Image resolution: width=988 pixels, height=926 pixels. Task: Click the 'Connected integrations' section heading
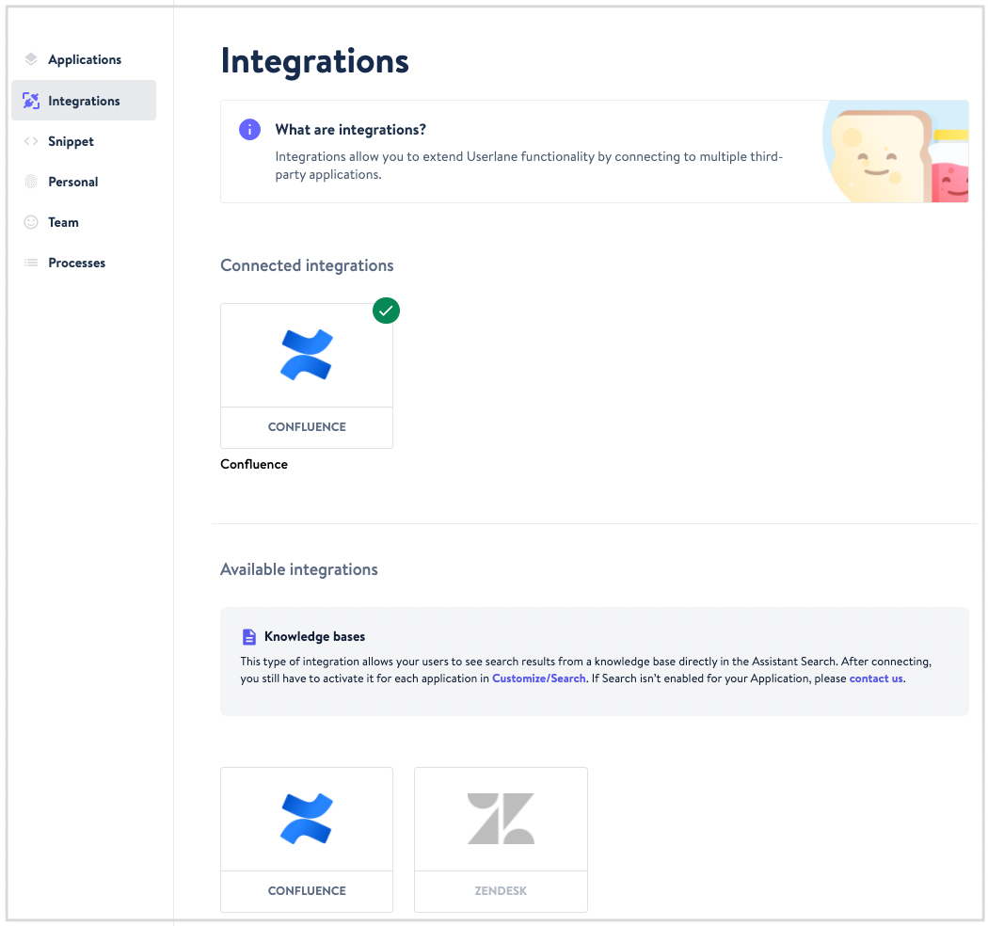[307, 265]
